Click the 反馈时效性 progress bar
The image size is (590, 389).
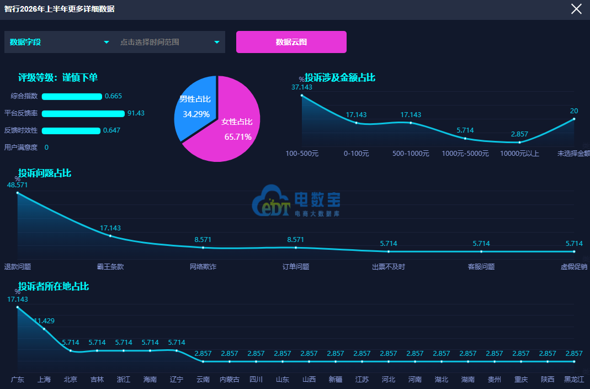(x=71, y=130)
